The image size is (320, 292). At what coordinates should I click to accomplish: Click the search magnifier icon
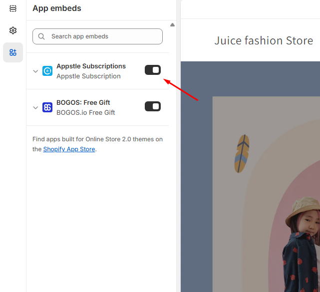pyautogui.click(x=41, y=36)
